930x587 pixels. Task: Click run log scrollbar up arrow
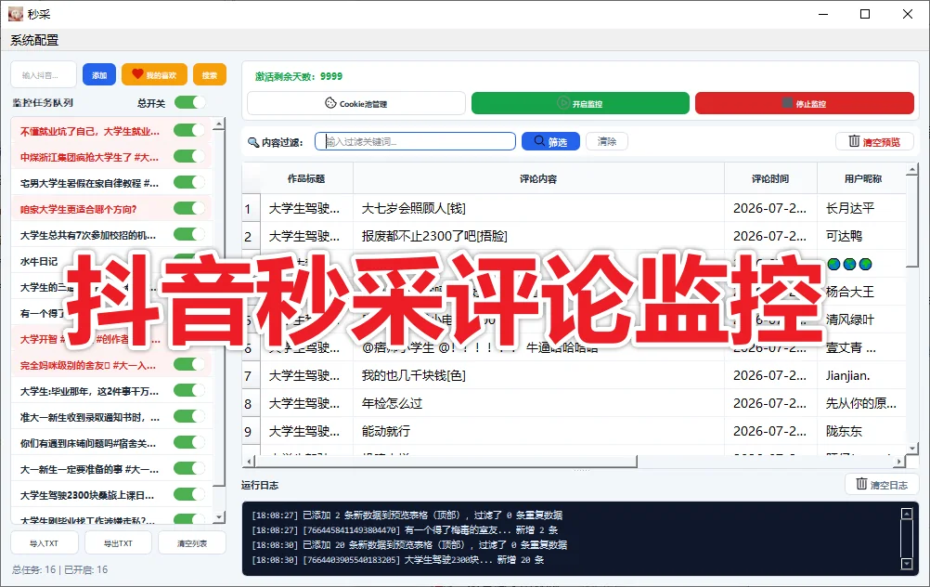(906, 514)
